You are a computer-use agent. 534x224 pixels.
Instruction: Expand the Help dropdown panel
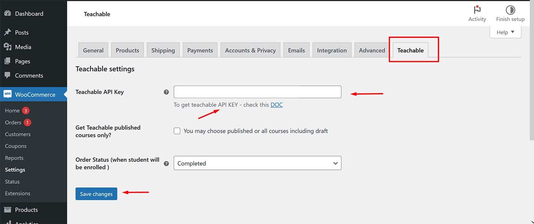click(x=505, y=32)
